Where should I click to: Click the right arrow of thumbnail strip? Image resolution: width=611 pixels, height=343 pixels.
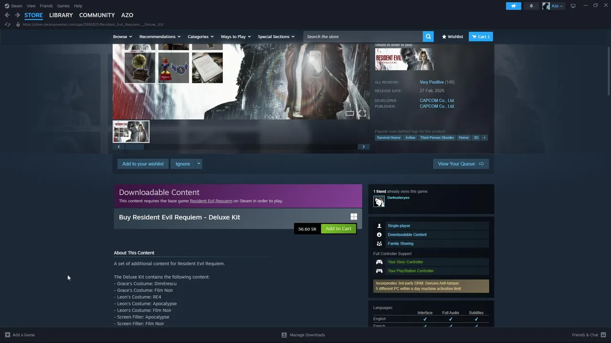(x=363, y=147)
